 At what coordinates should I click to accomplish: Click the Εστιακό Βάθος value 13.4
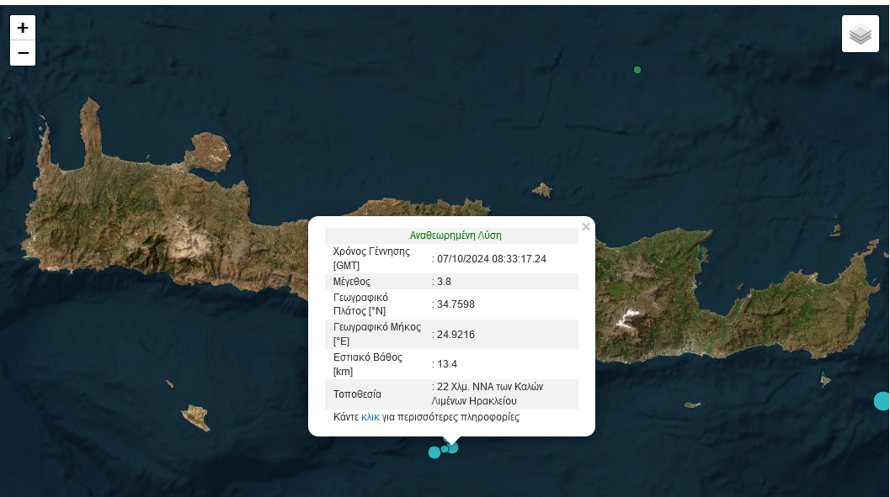click(x=448, y=363)
